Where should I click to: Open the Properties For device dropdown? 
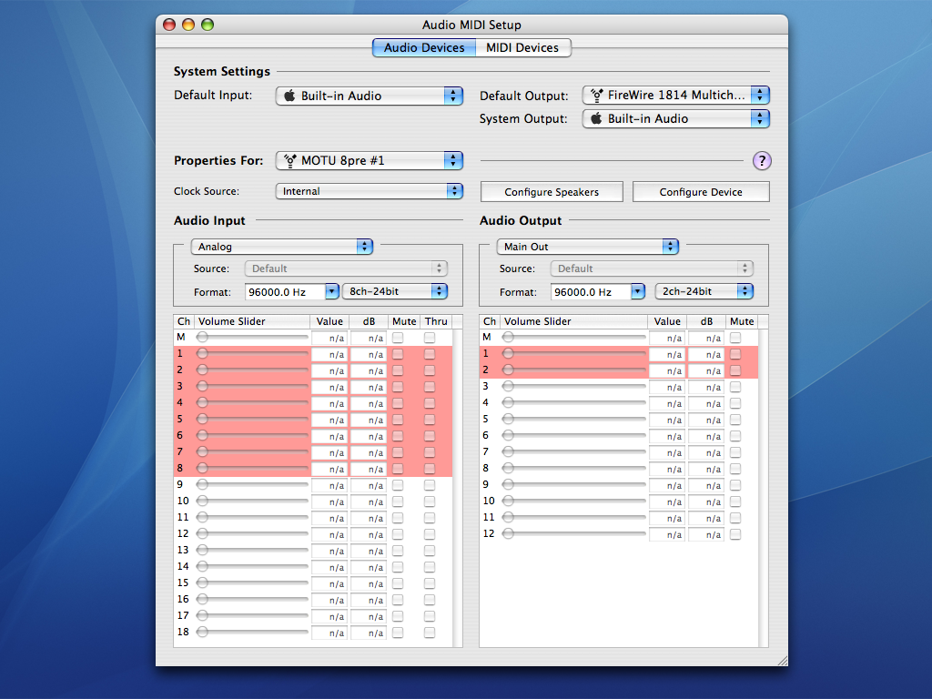coord(370,160)
